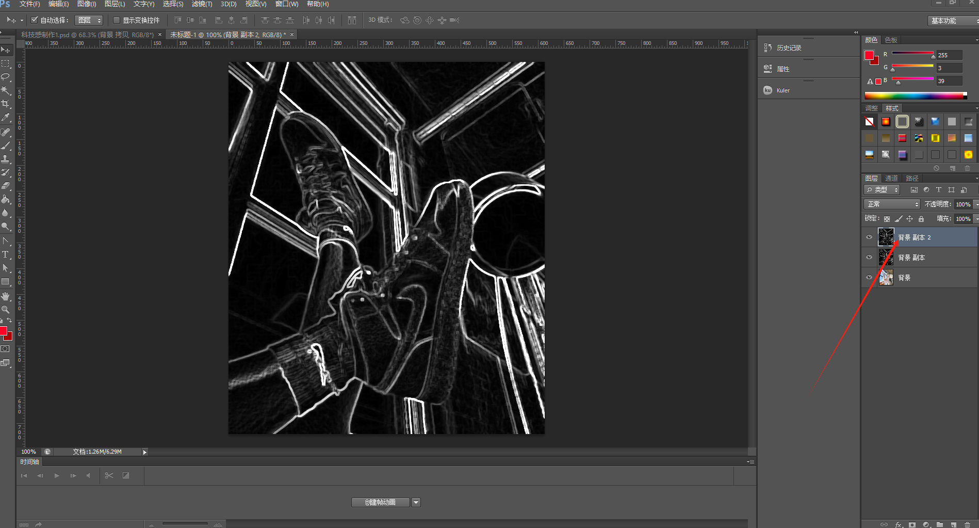This screenshot has height=528, width=979.
Task: Select the Clone Stamp tool
Action: pyautogui.click(x=6, y=159)
